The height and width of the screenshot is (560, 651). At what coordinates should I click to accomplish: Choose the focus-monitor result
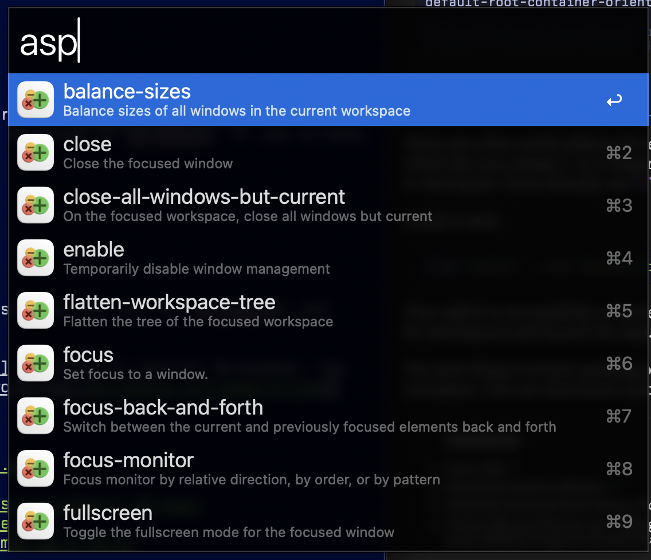click(128, 460)
